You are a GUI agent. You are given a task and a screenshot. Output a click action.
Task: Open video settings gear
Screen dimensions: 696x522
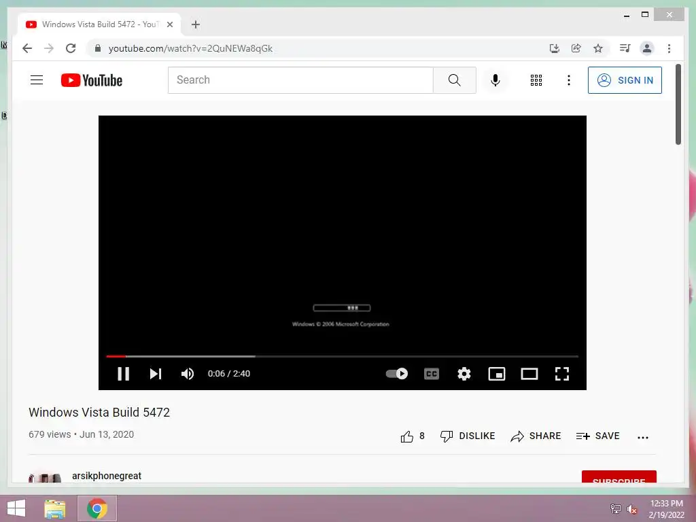(464, 374)
